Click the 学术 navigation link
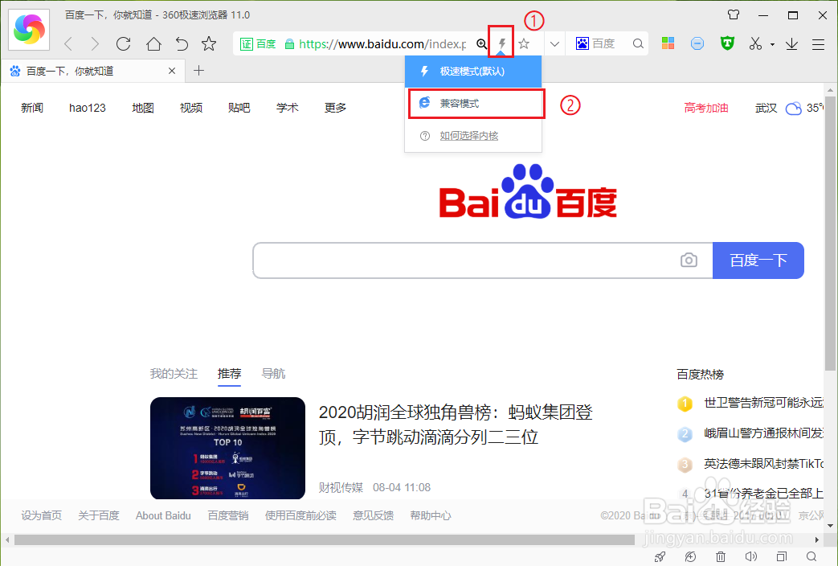The width and height of the screenshot is (838, 566). [x=287, y=108]
